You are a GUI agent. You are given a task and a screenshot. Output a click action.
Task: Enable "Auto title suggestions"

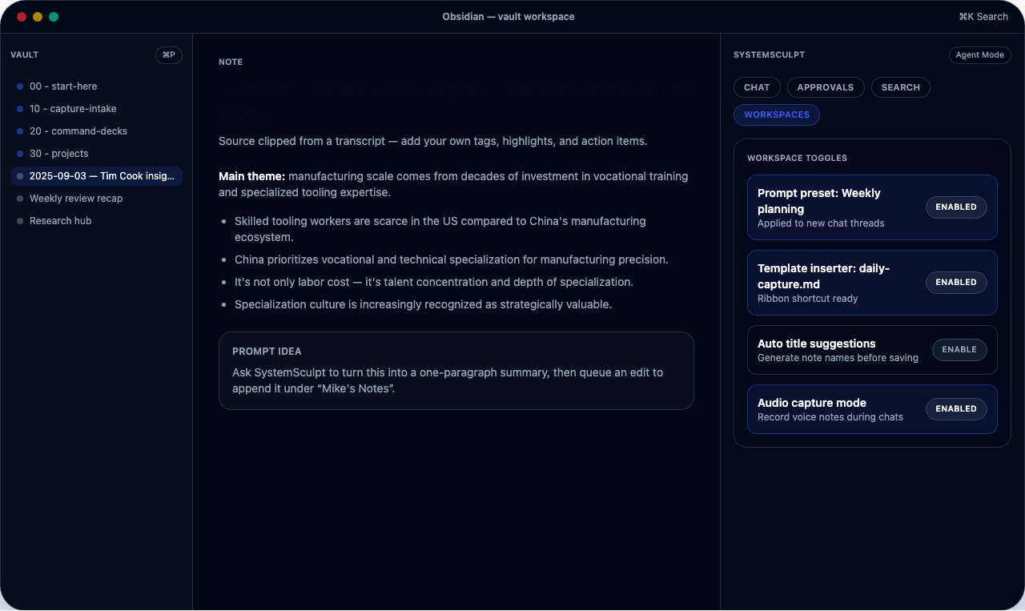coord(959,350)
